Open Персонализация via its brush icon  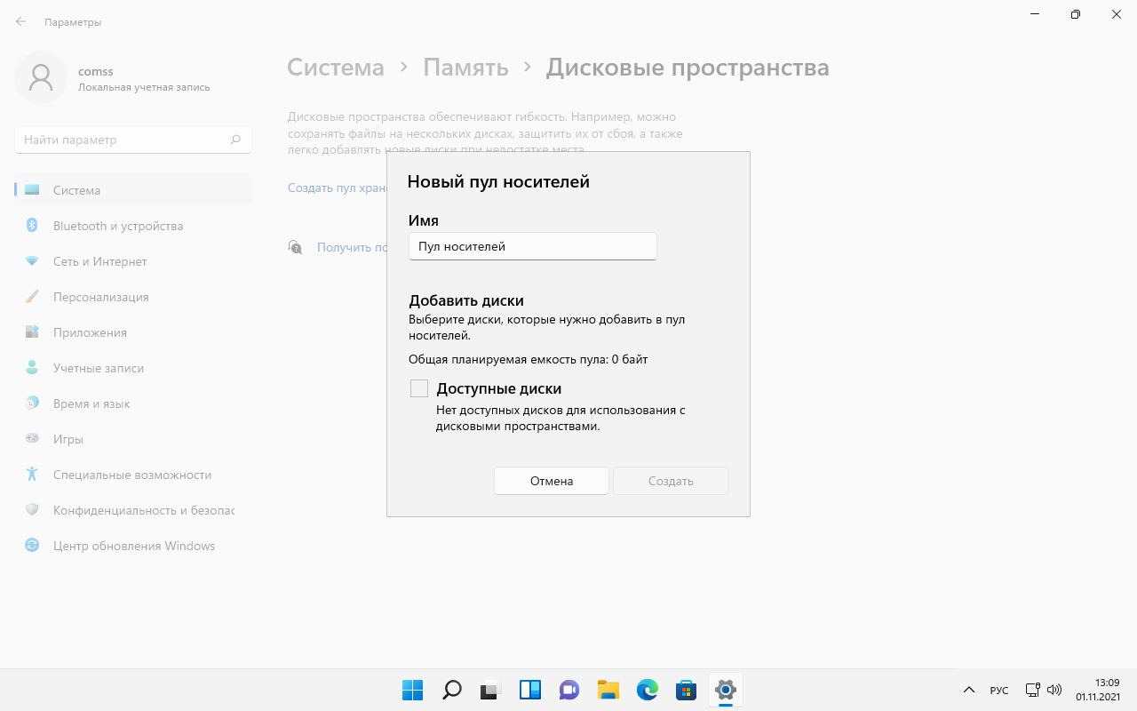click(x=32, y=297)
